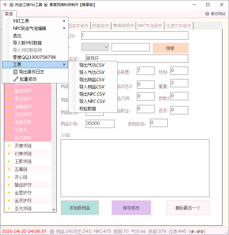
Task: Click the item list scroll-down arrow
Action: [x=54, y=210]
